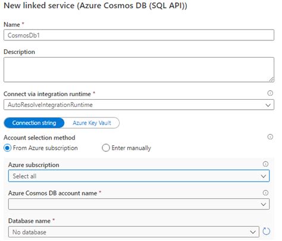The width and height of the screenshot is (282, 241).
Task: Click the Description resize handle corner
Action: tap(271, 80)
